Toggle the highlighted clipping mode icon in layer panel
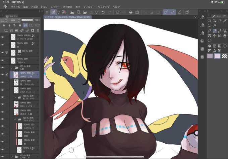This screenshot has height=159, width=228. (25, 25)
